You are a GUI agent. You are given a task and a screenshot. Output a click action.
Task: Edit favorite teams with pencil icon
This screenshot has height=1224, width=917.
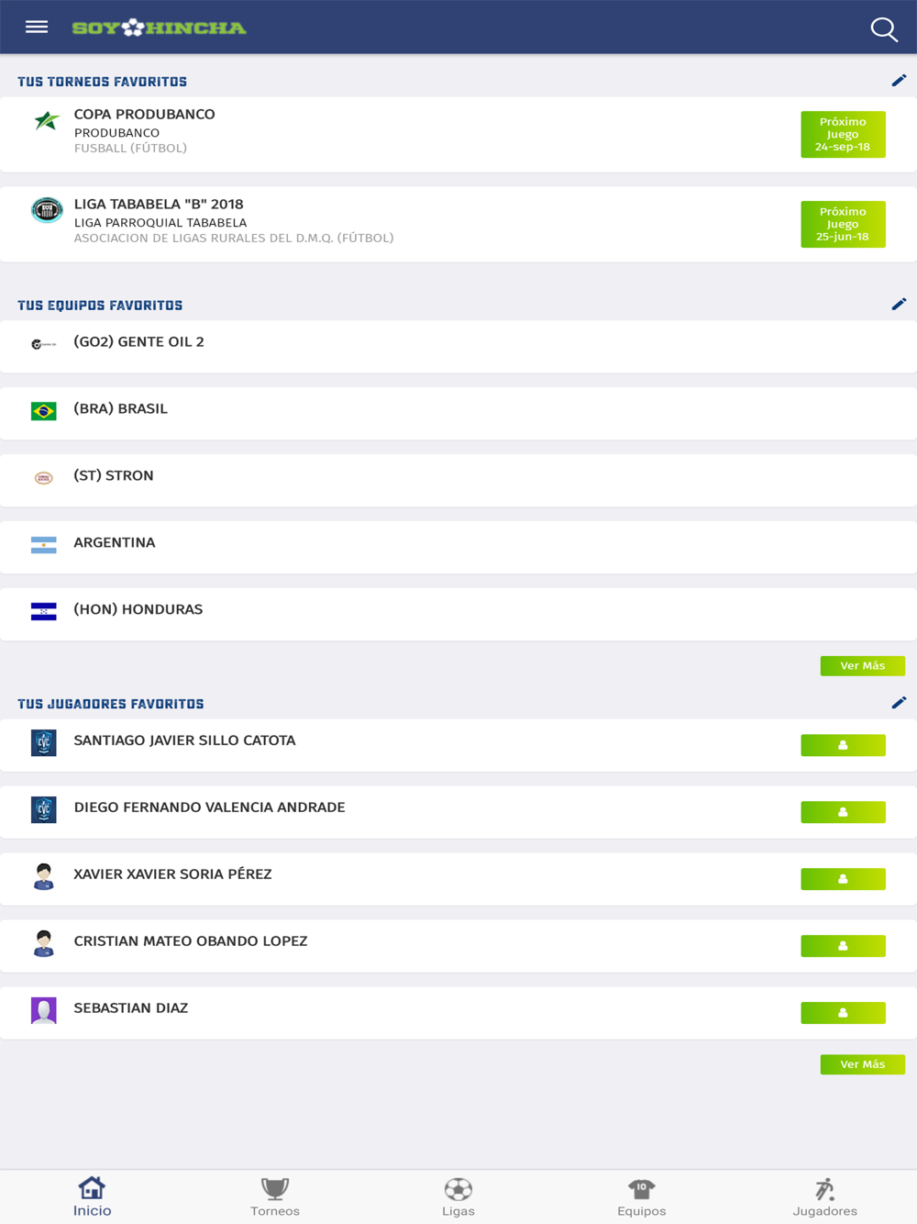899,304
